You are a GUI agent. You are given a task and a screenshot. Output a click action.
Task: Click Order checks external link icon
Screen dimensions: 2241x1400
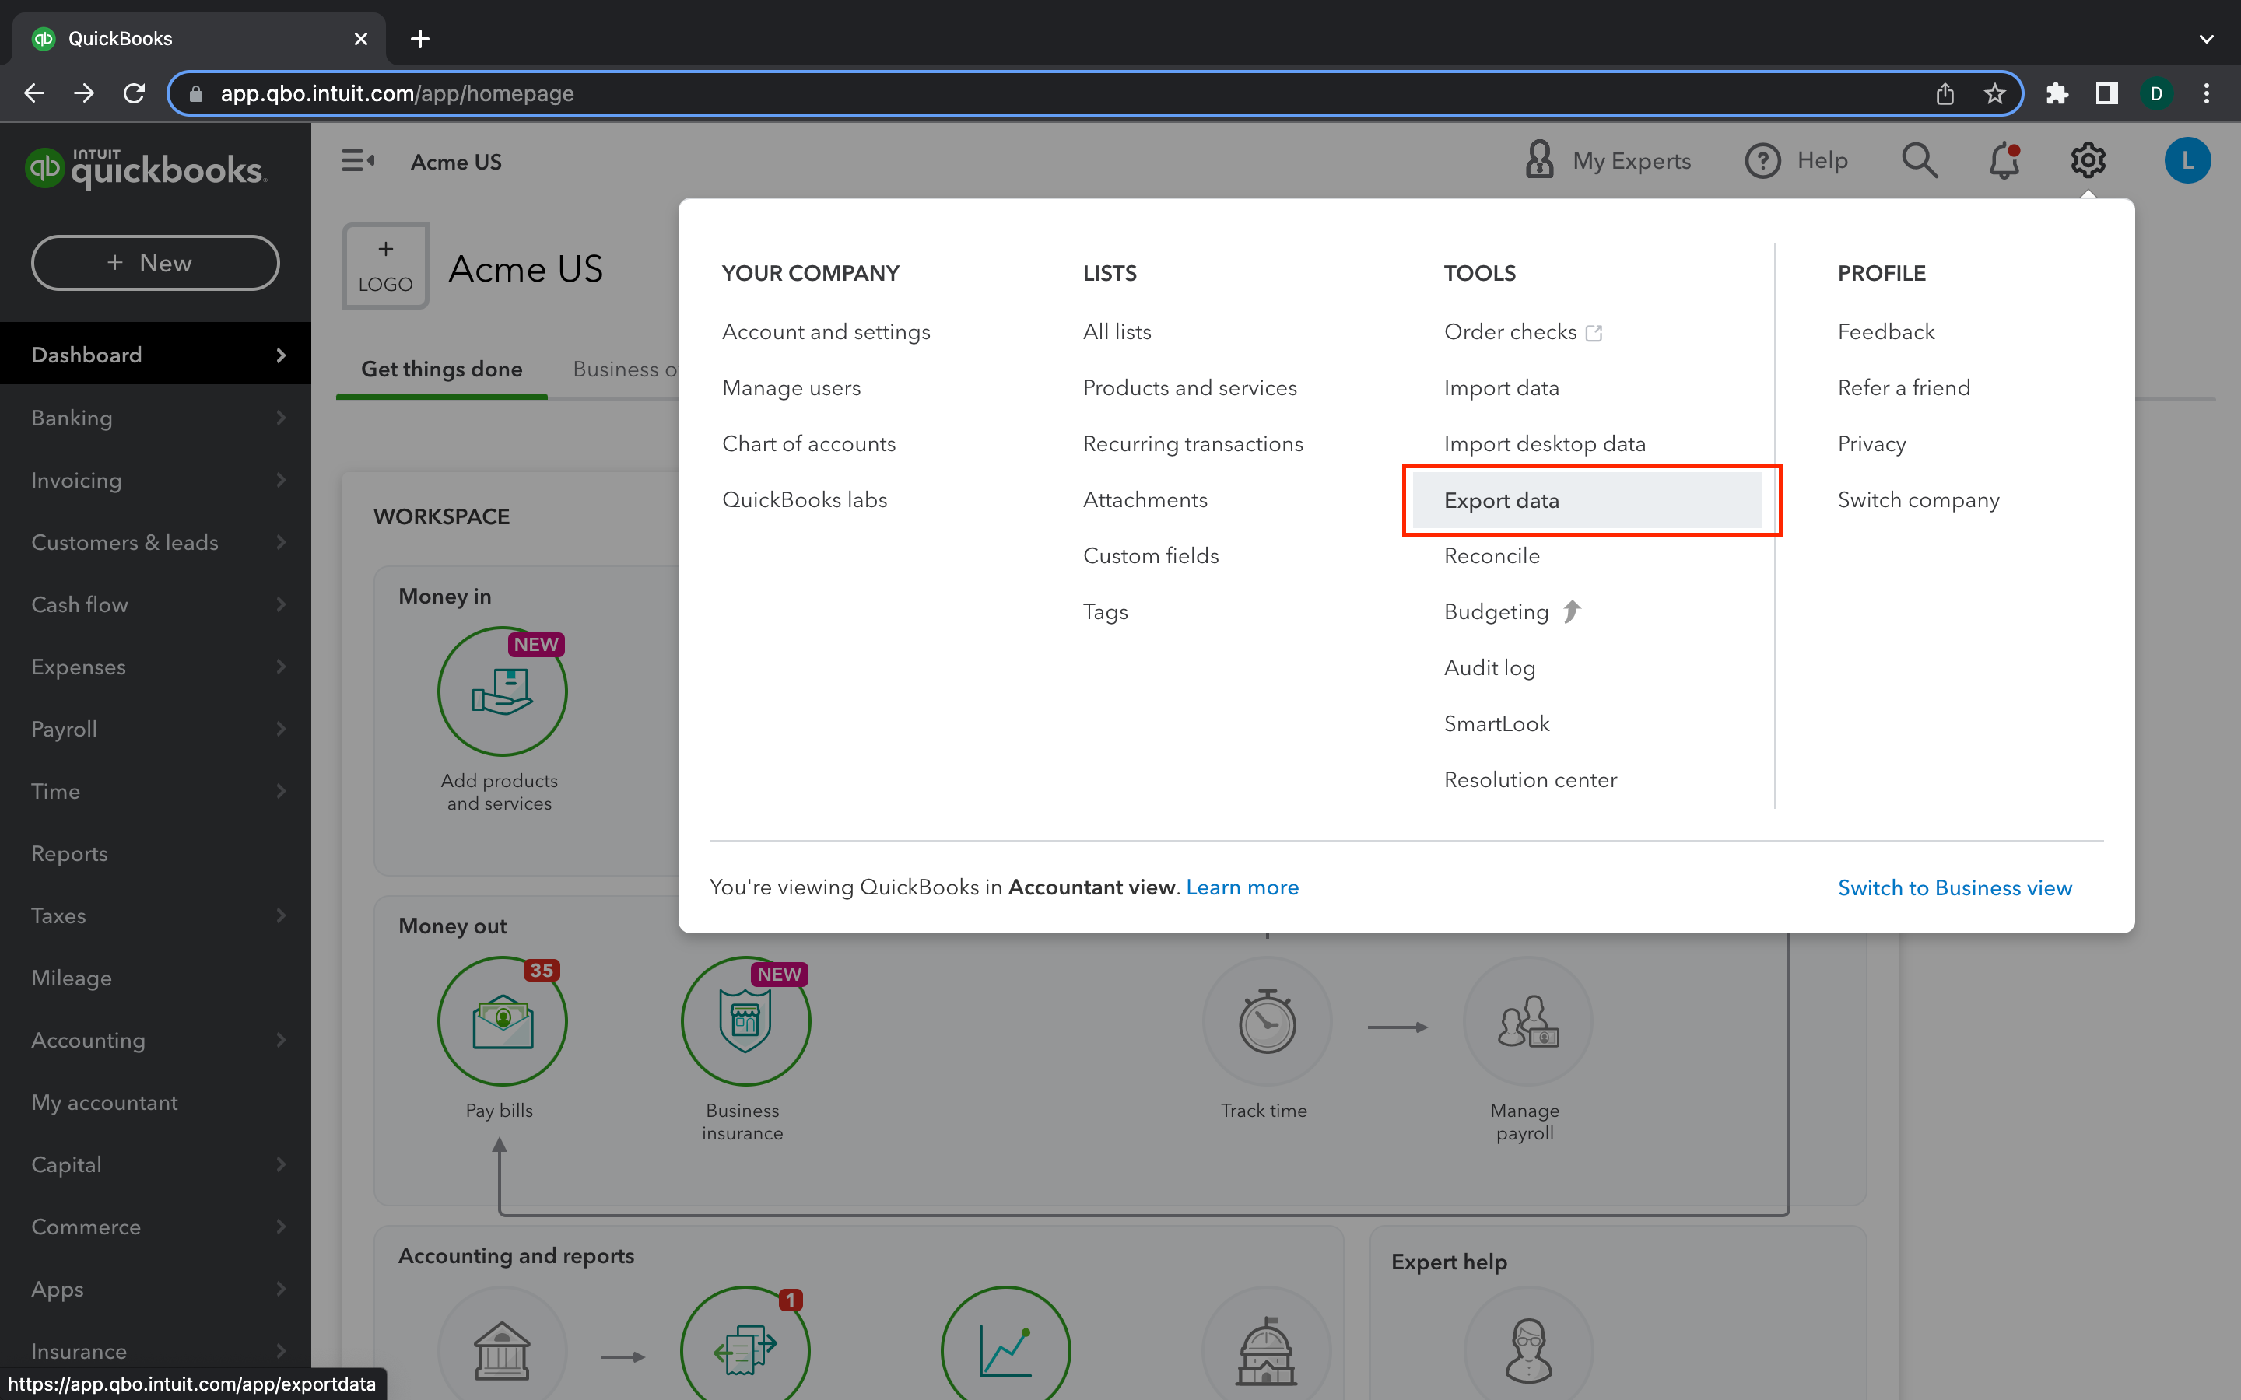[1594, 332]
